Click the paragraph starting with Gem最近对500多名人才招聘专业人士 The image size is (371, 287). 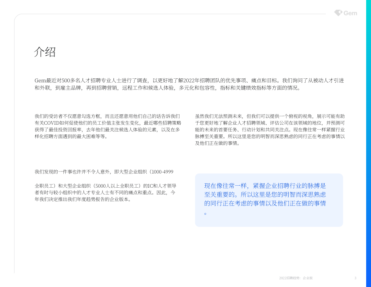(x=189, y=84)
